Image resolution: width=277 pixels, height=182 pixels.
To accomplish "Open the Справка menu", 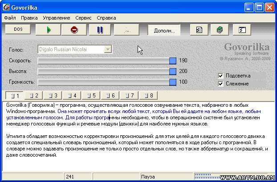I will click(x=106, y=18).
